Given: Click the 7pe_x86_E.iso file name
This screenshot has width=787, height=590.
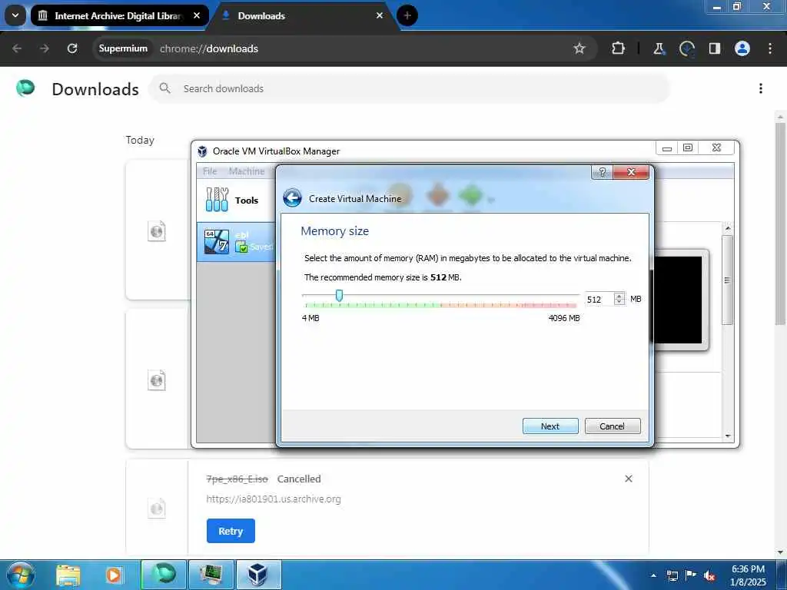Looking at the screenshot, I should pos(237,479).
